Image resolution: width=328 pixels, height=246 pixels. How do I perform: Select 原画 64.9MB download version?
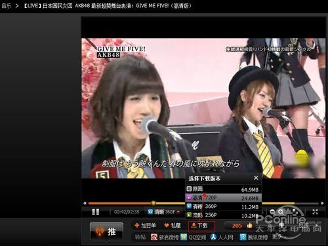224,189
